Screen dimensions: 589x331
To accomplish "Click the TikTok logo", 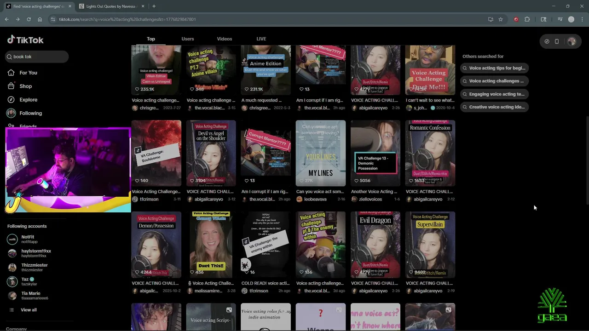I will (25, 40).
